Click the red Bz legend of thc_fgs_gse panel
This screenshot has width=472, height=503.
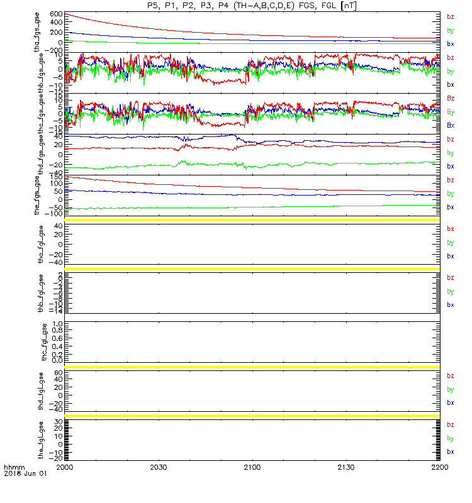(x=451, y=98)
